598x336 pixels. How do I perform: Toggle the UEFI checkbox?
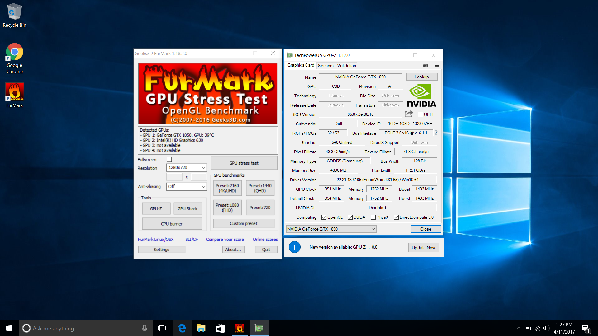[x=420, y=114]
